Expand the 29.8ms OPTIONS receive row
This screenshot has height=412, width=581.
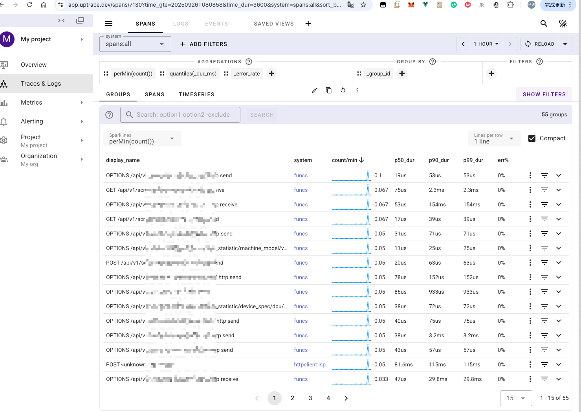[x=559, y=379]
